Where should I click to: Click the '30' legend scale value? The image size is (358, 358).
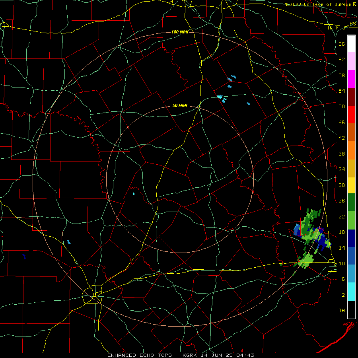(342, 185)
